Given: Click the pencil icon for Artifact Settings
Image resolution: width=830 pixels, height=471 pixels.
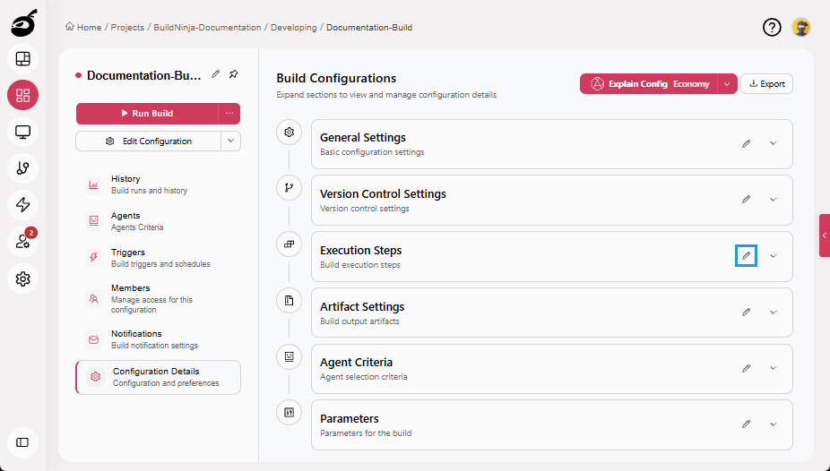Looking at the screenshot, I should [747, 312].
